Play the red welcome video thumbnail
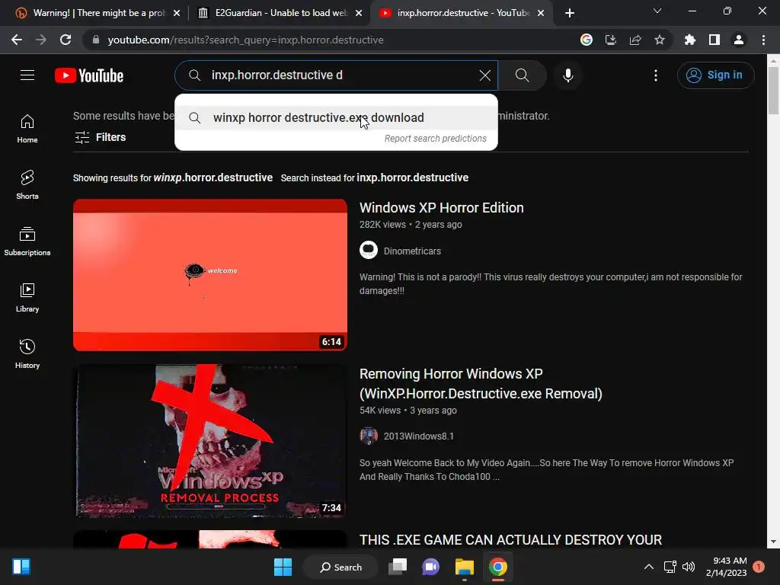 coord(210,275)
